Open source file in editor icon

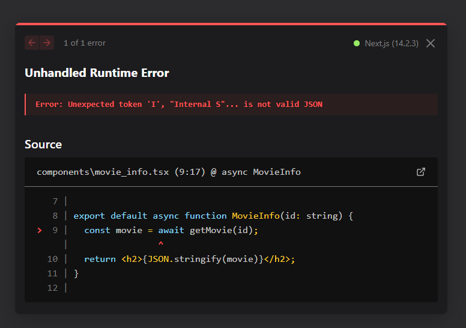pyautogui.click(x=420, y=172)
